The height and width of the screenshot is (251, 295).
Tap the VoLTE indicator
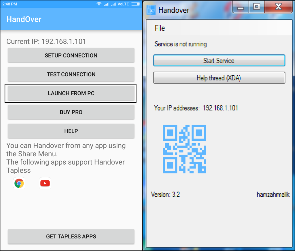(123, 4)
